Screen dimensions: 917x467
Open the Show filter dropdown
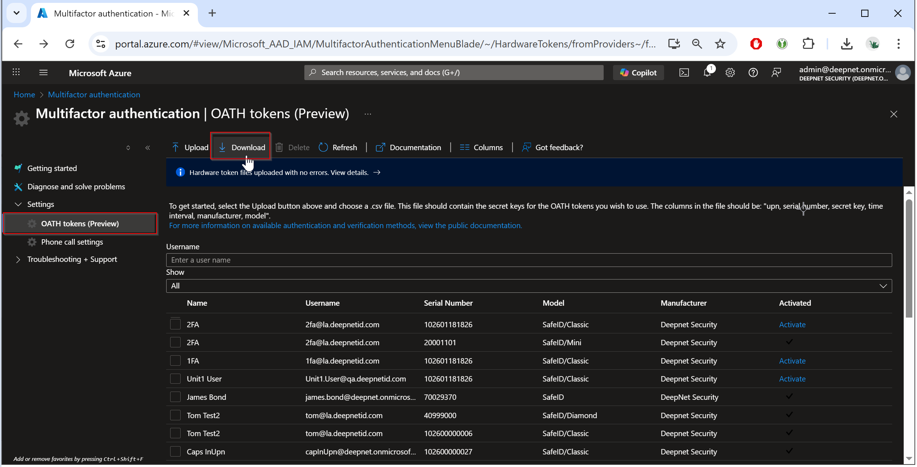coord(528,286)
